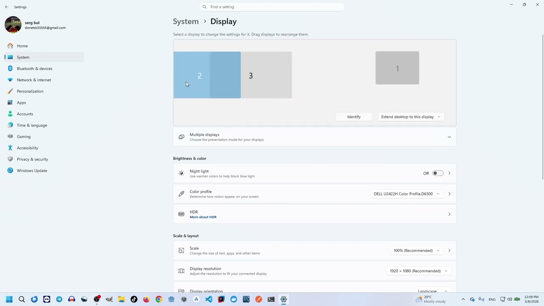Open File Explorer from the taskbar
This screenshot has width=544, height=306.
(x=121, y=299)
